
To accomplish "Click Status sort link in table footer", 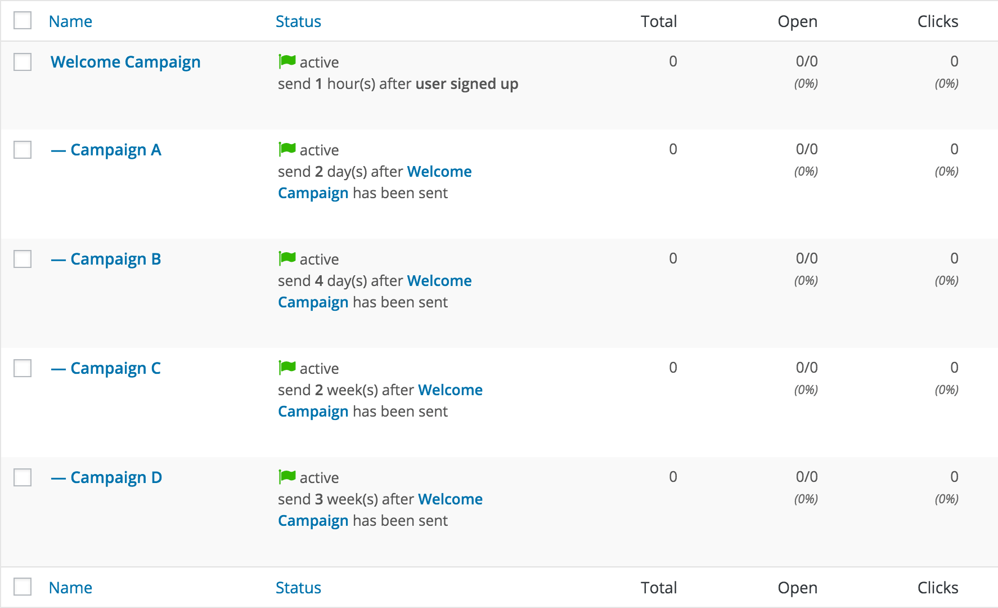I will pyautogui.click(x=298, y=588).
